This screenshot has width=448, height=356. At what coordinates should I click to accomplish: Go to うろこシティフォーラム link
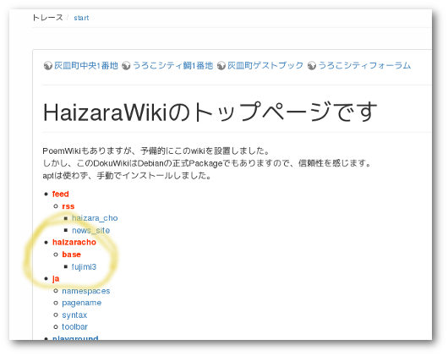pos(364,66)
